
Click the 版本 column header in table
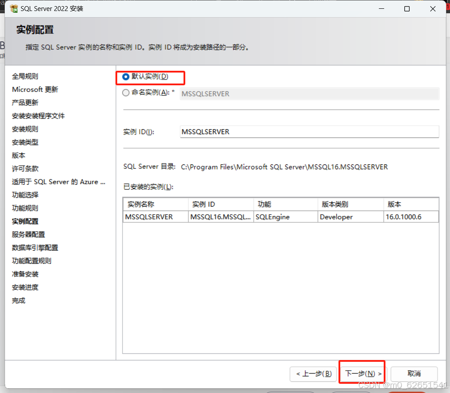411,204
